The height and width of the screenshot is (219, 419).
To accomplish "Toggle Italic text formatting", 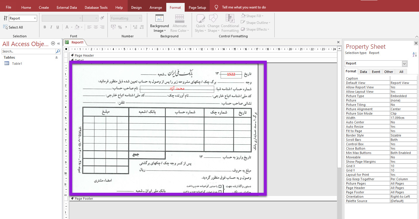I will click(x=51, y=27).
